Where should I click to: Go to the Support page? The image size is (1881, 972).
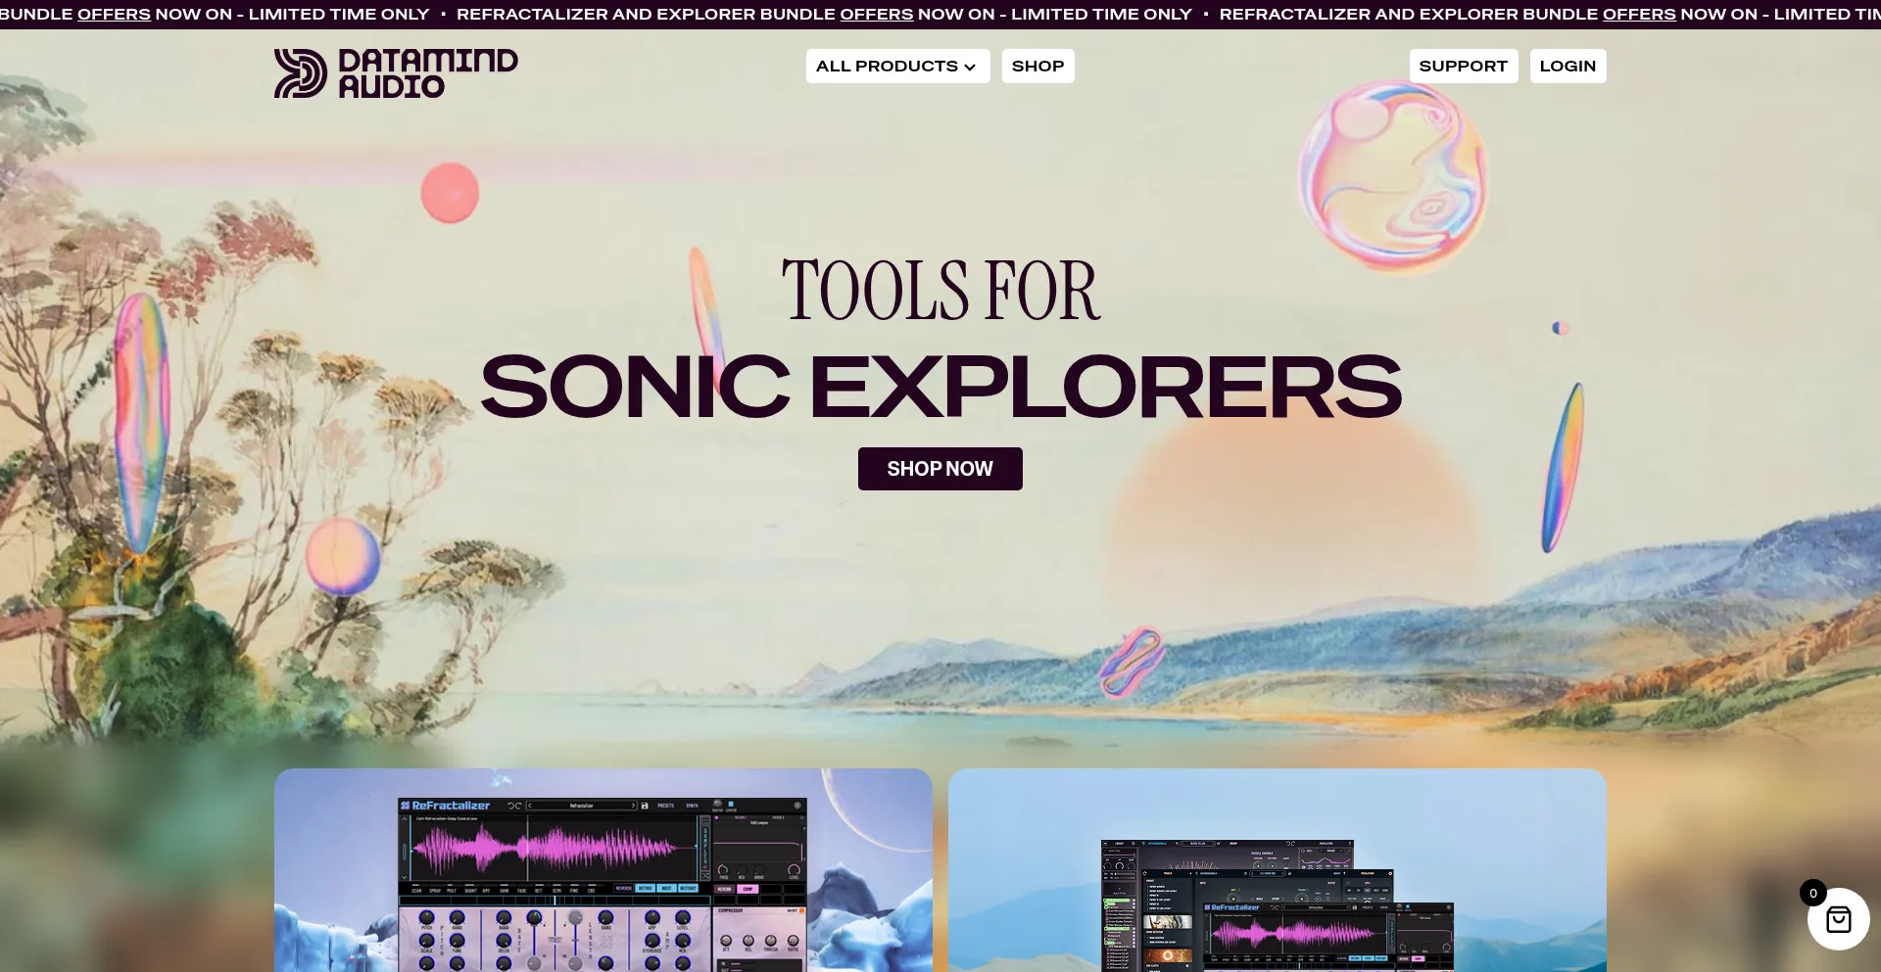pos(1463,66)
